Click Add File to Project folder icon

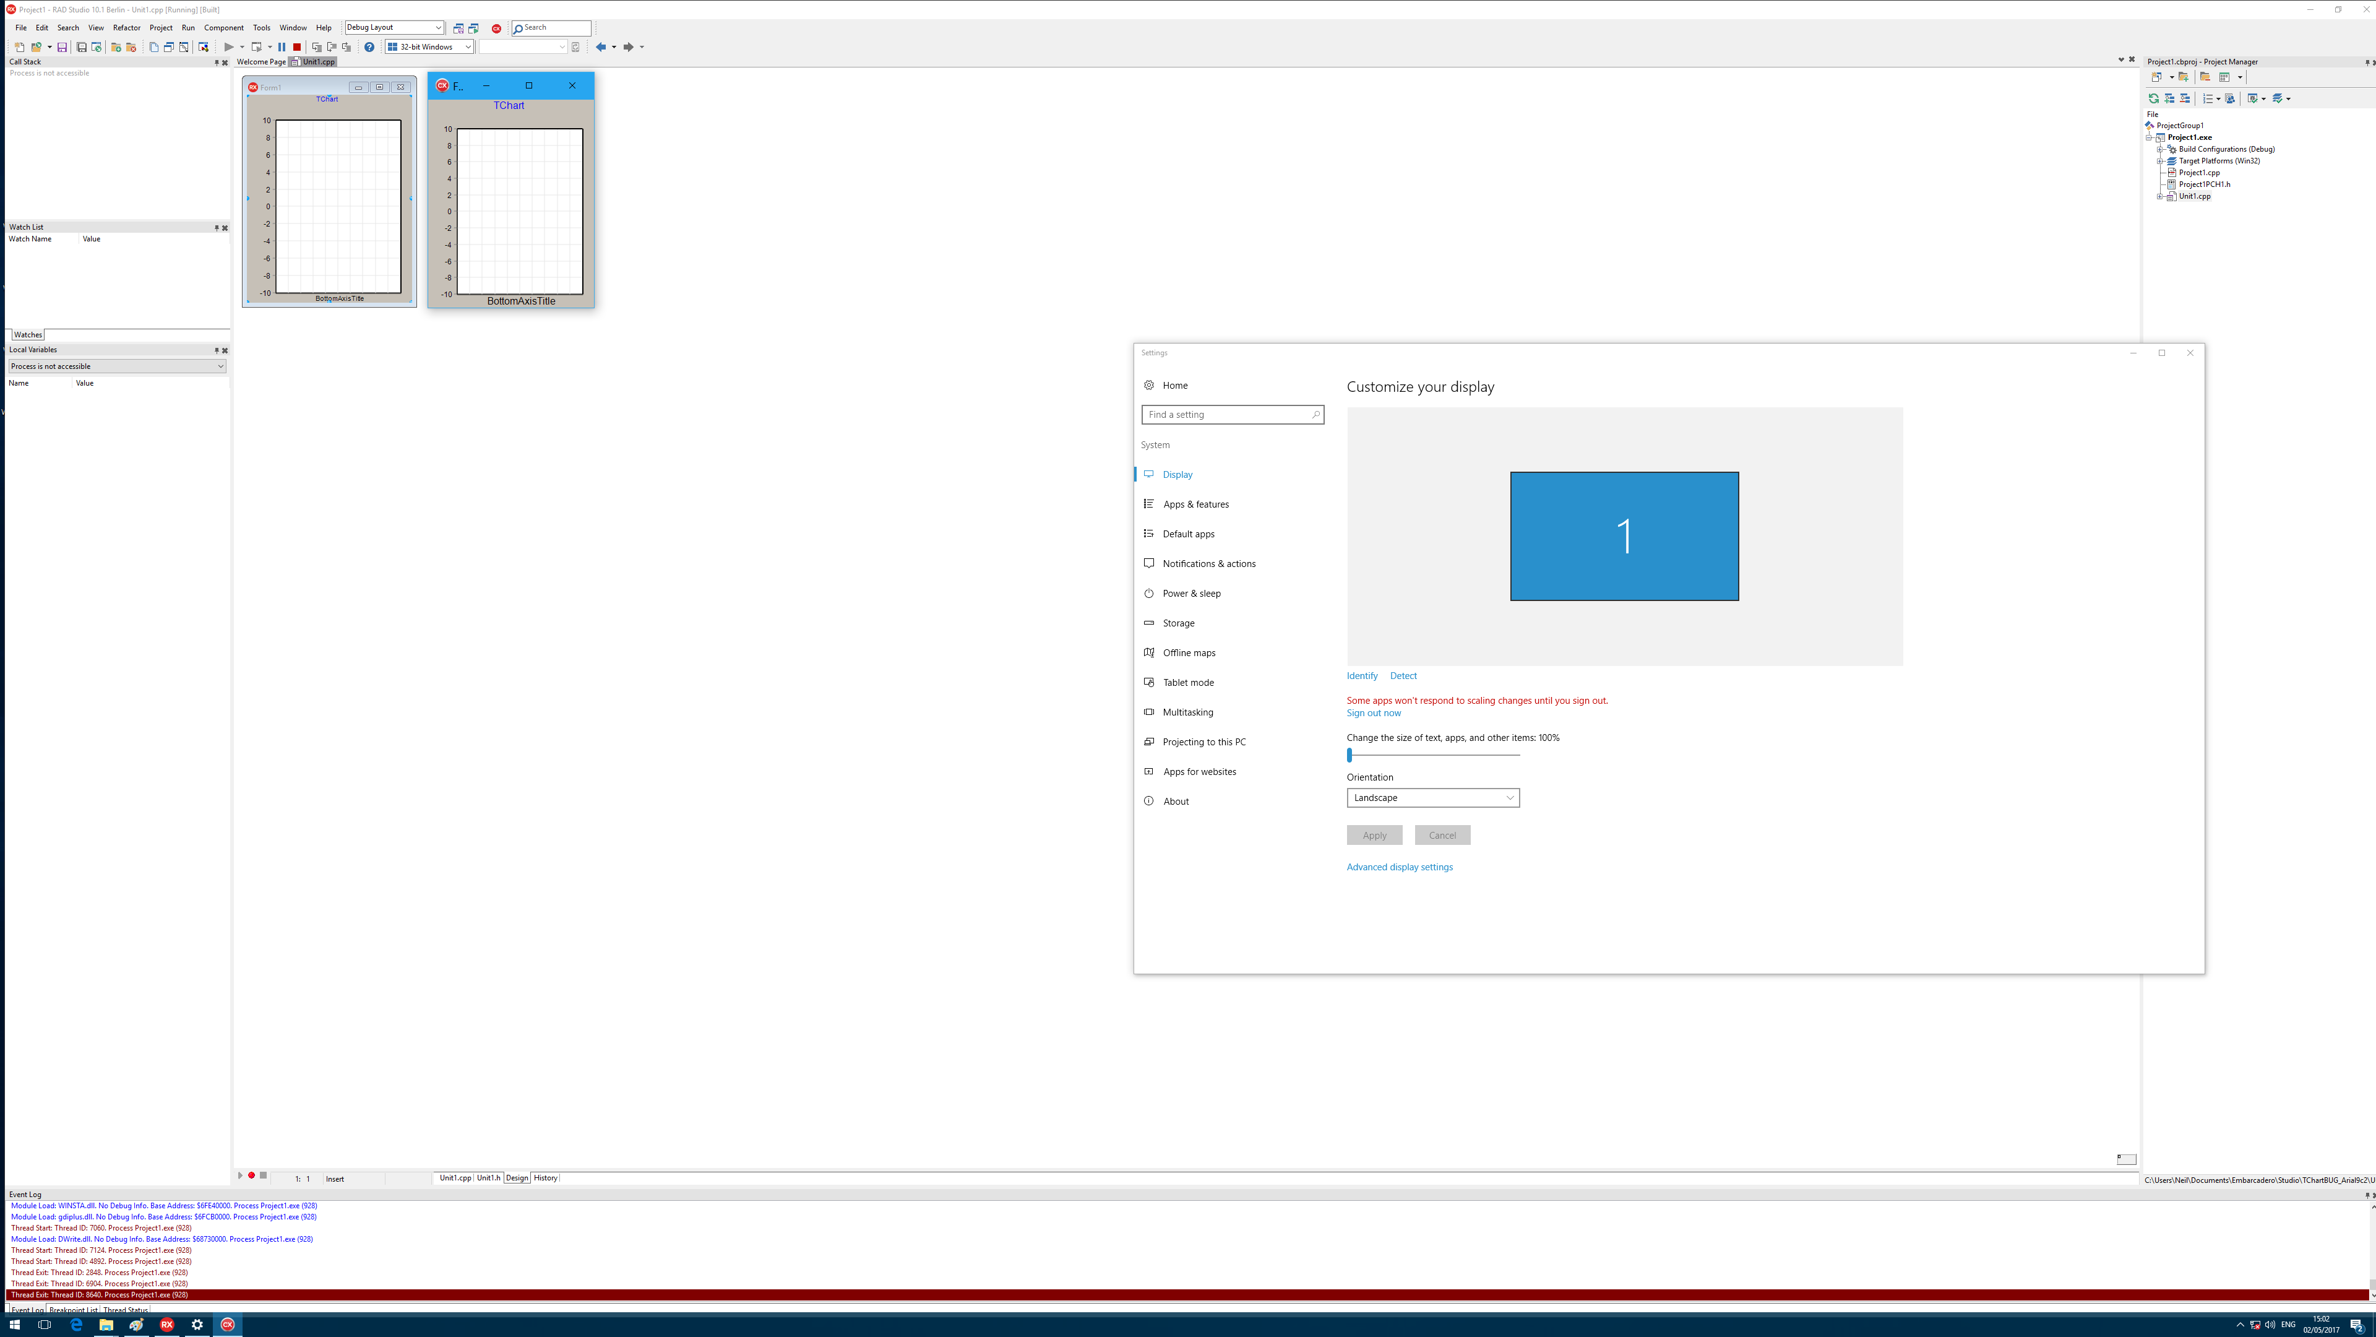116,47
